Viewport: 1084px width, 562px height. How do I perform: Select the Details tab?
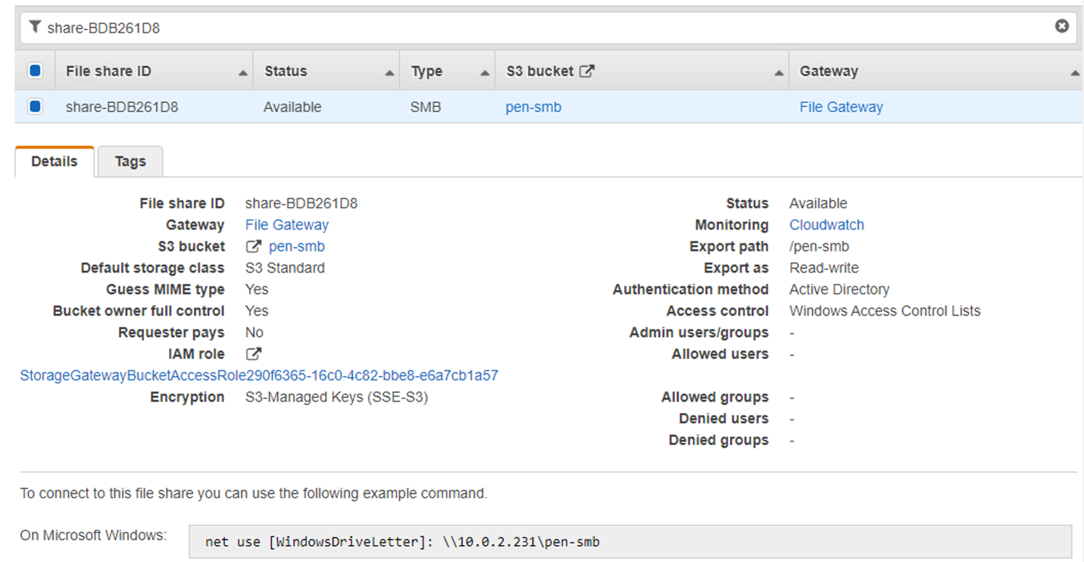click(54, 161)
